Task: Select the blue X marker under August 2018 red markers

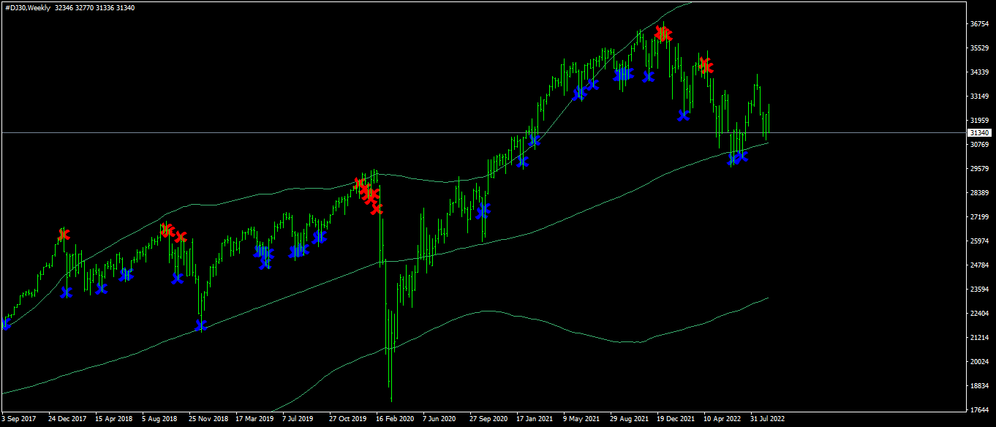Action: (177, 278)
